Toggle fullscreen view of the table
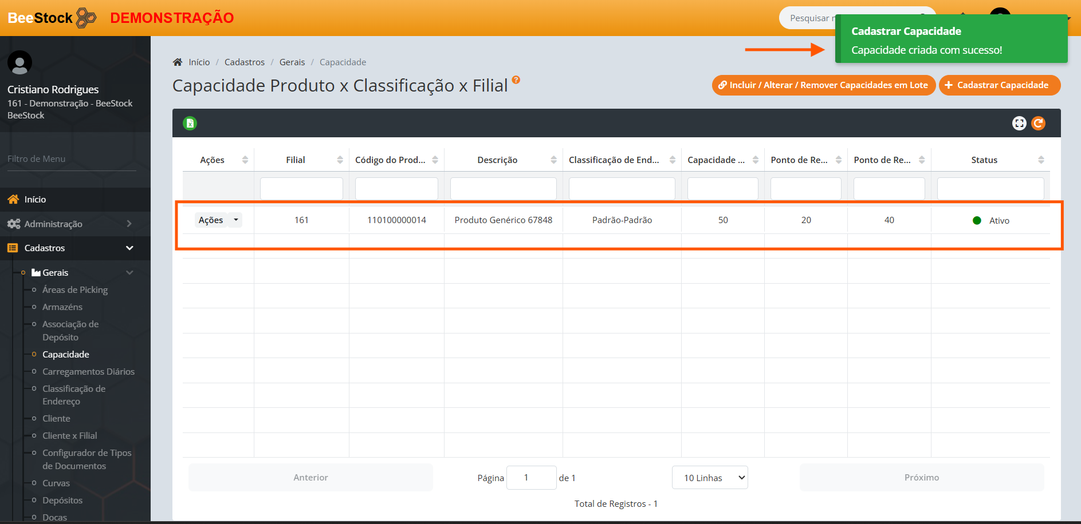Viewport: 1081px width, 524px height. [x=1019, y=123]
